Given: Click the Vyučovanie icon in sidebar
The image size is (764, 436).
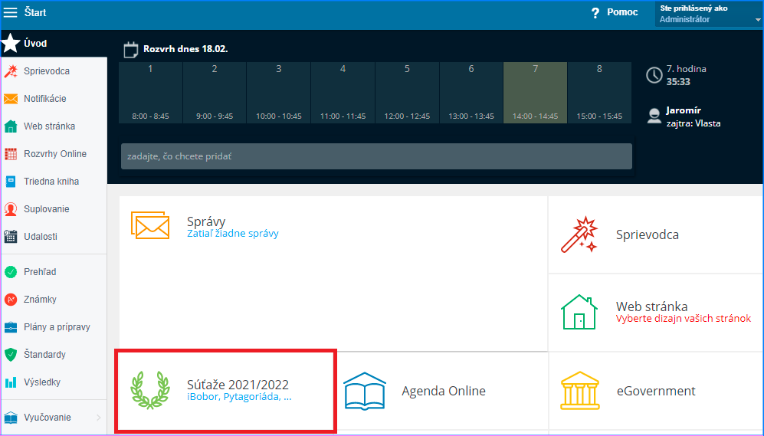Looking at the screenshot, I should pyautogui.click(x=11, y=418).
